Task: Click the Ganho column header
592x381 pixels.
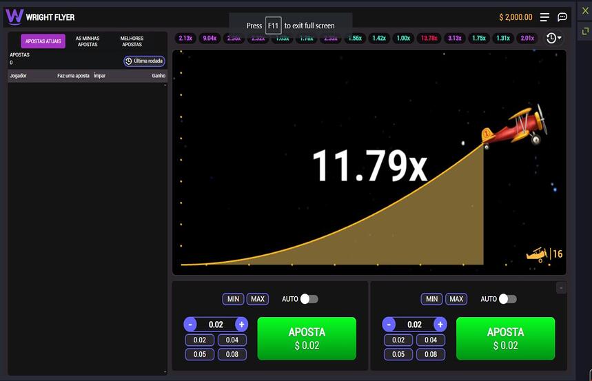Action: [x=159, y=76]
